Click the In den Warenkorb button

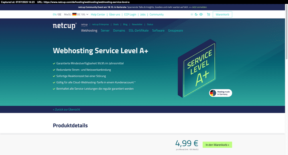point(217,145)
